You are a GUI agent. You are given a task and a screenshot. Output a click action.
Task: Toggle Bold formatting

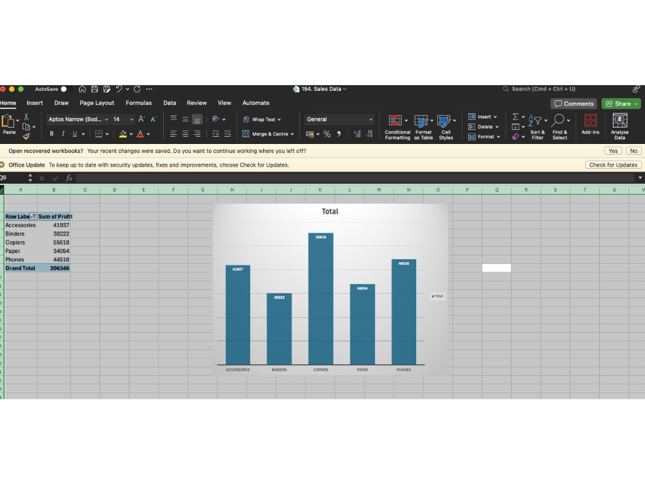52,134
